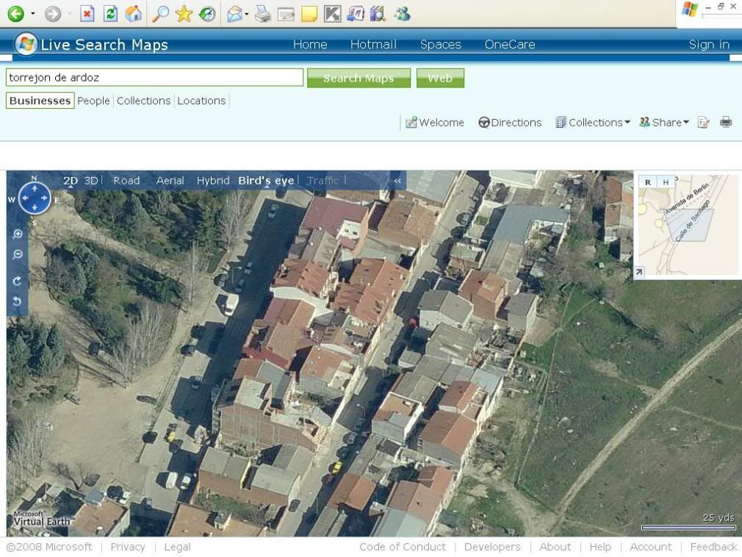The width and height of the screenshot is (742, 557).
Task: Rotate the bird's eye view counterclockwise
Action: coord(18,301)
